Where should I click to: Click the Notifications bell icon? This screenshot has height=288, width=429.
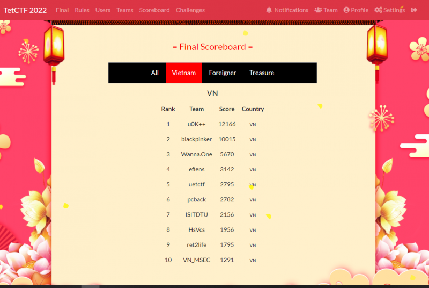pos(269,10)
